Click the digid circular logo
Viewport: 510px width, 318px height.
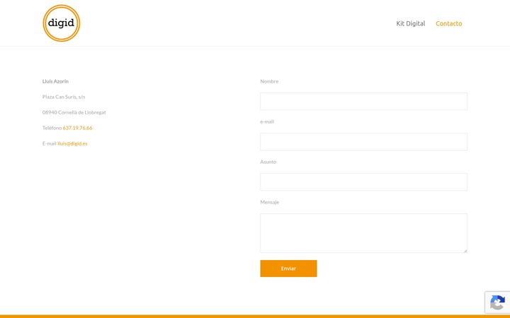point(62,23)
